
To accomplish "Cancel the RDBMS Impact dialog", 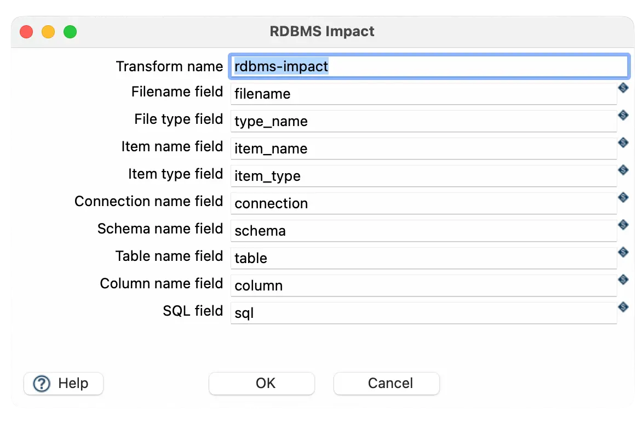I will [386, 384].
